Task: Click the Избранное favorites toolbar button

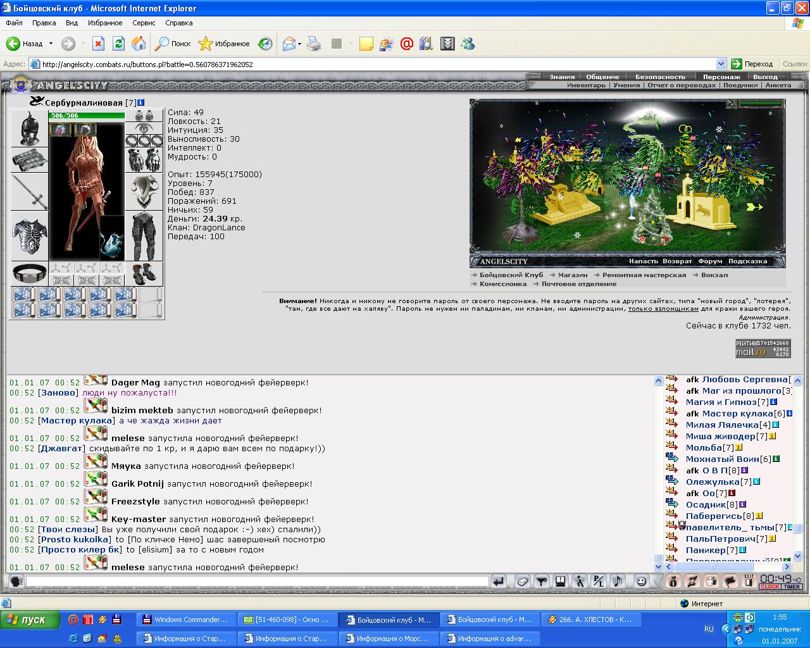Action: [x=224, y=44]
